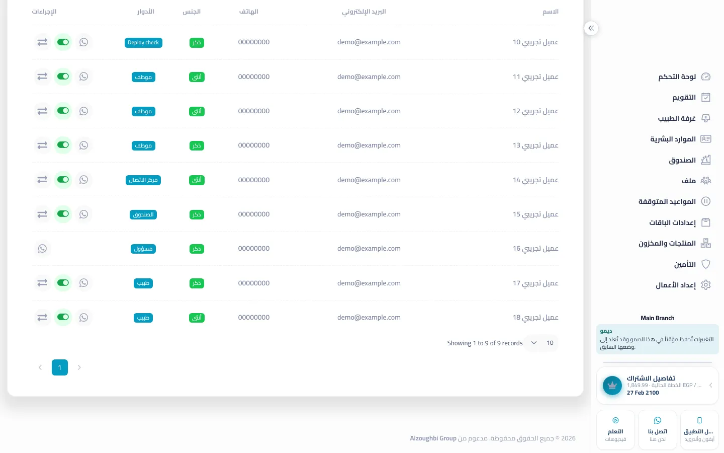Click التعلم videos button
Screen dimensions: 724x453
[x=615, y=430]
